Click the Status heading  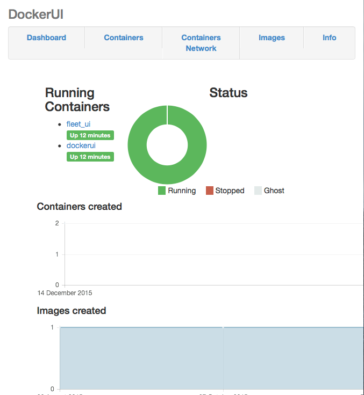pyautogui.click(x=229, y=93)
